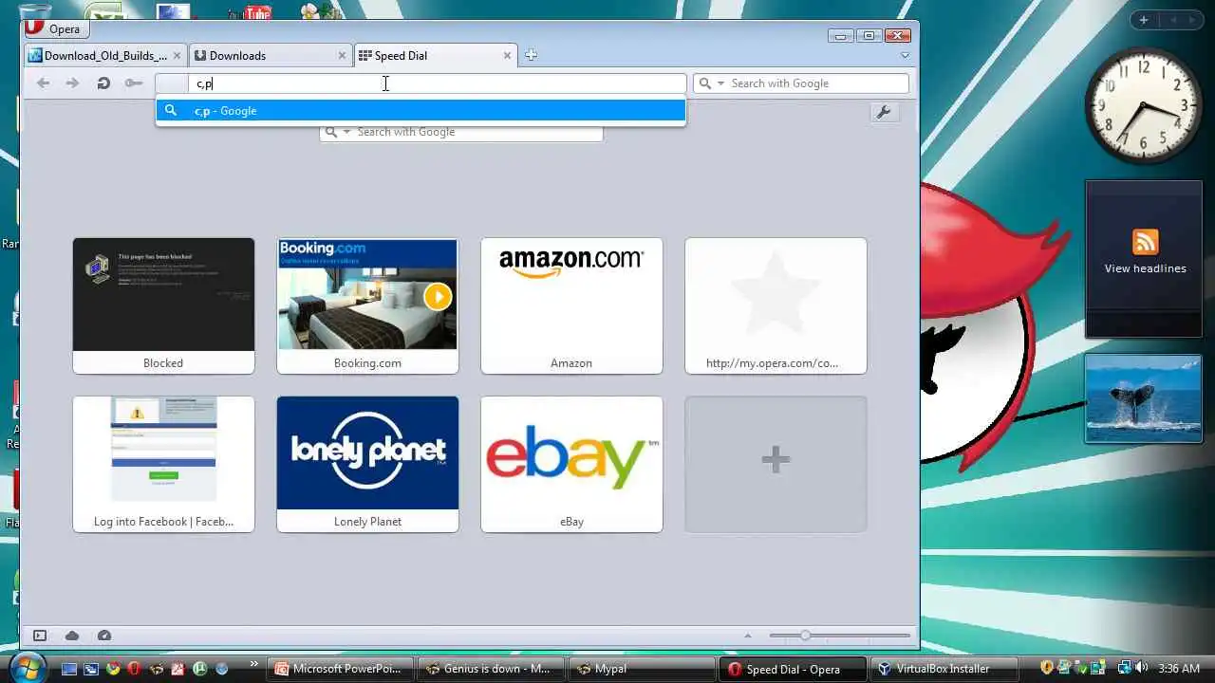Go forward with the Forward arrow

pos(72,83)
